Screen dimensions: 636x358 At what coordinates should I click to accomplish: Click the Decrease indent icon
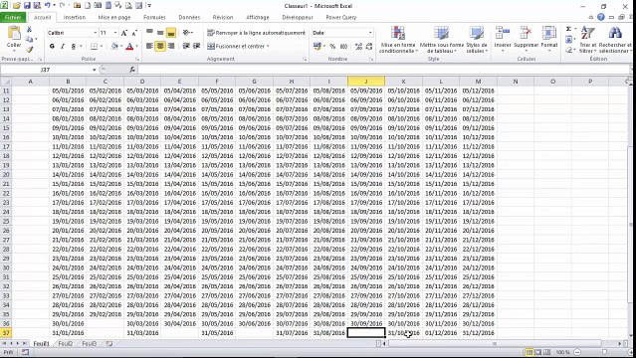[186, 46]
